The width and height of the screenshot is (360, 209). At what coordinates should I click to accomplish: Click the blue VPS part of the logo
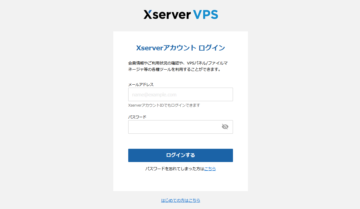click(x=206, y=14)
